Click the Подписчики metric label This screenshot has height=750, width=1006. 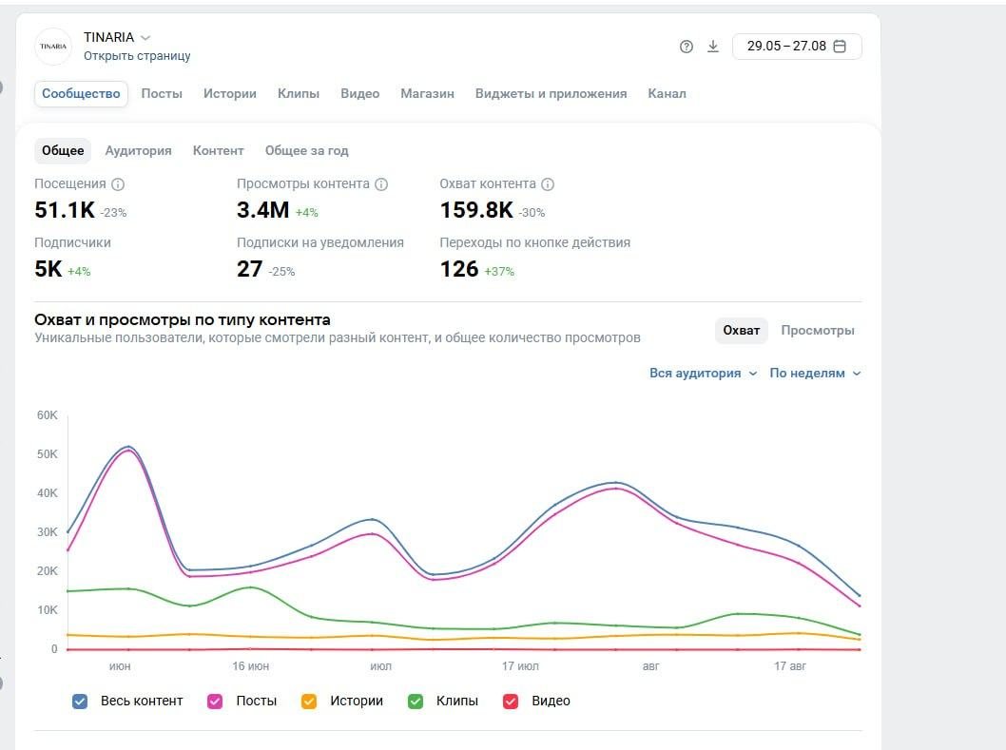pyautogui.click(x=72, y=243)
